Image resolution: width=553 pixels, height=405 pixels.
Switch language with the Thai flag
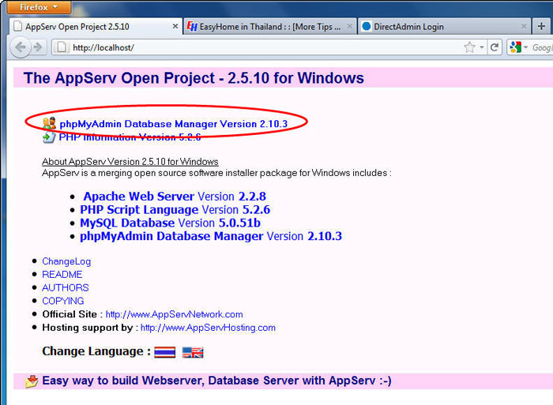(164, 352)
